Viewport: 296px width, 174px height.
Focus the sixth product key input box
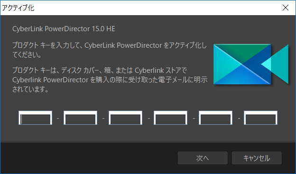pos(261,118)
